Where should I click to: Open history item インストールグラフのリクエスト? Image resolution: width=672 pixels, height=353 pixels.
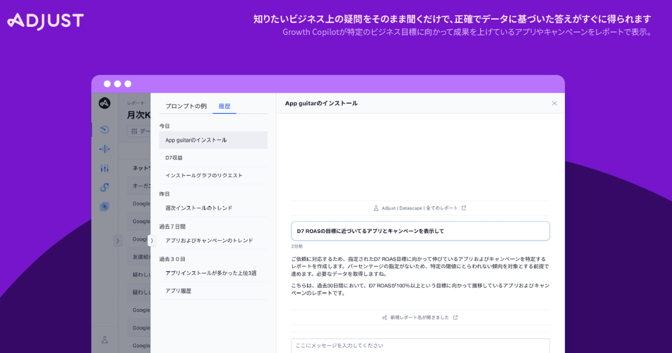tap(213, 175)
